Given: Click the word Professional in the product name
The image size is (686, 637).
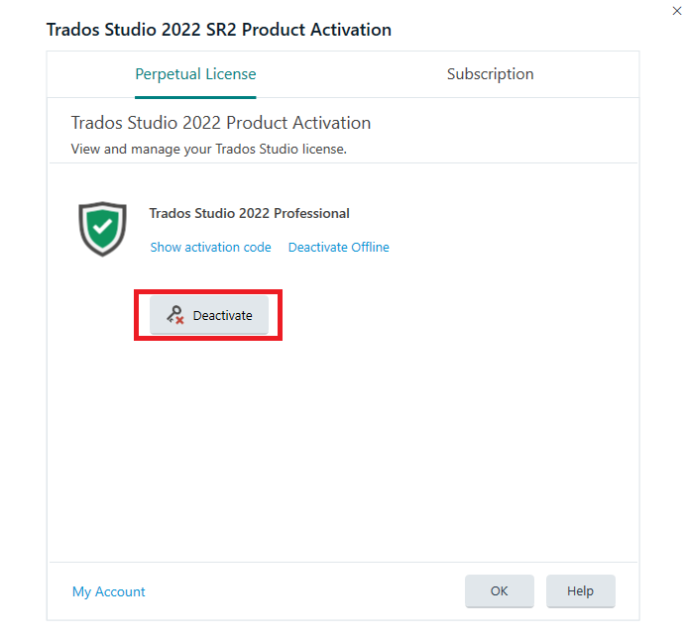Looking at the screenshot, I should click(311, 213).
